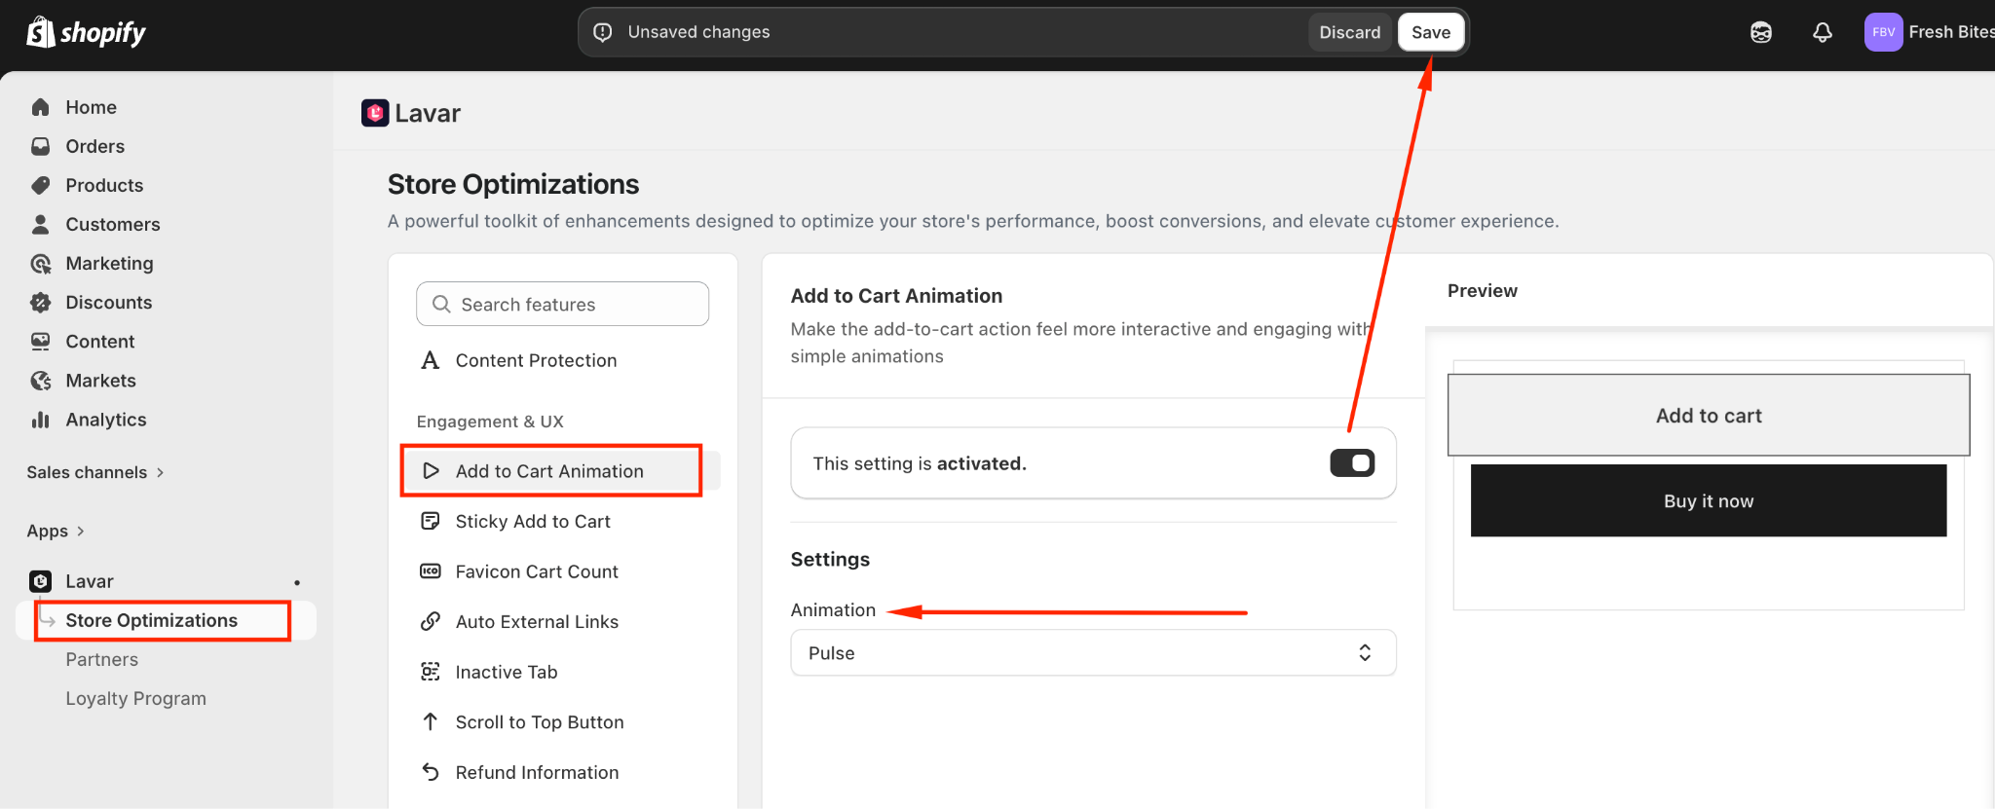
Task: Click the Markets globe icon
Action: click(x=40, y=381)
